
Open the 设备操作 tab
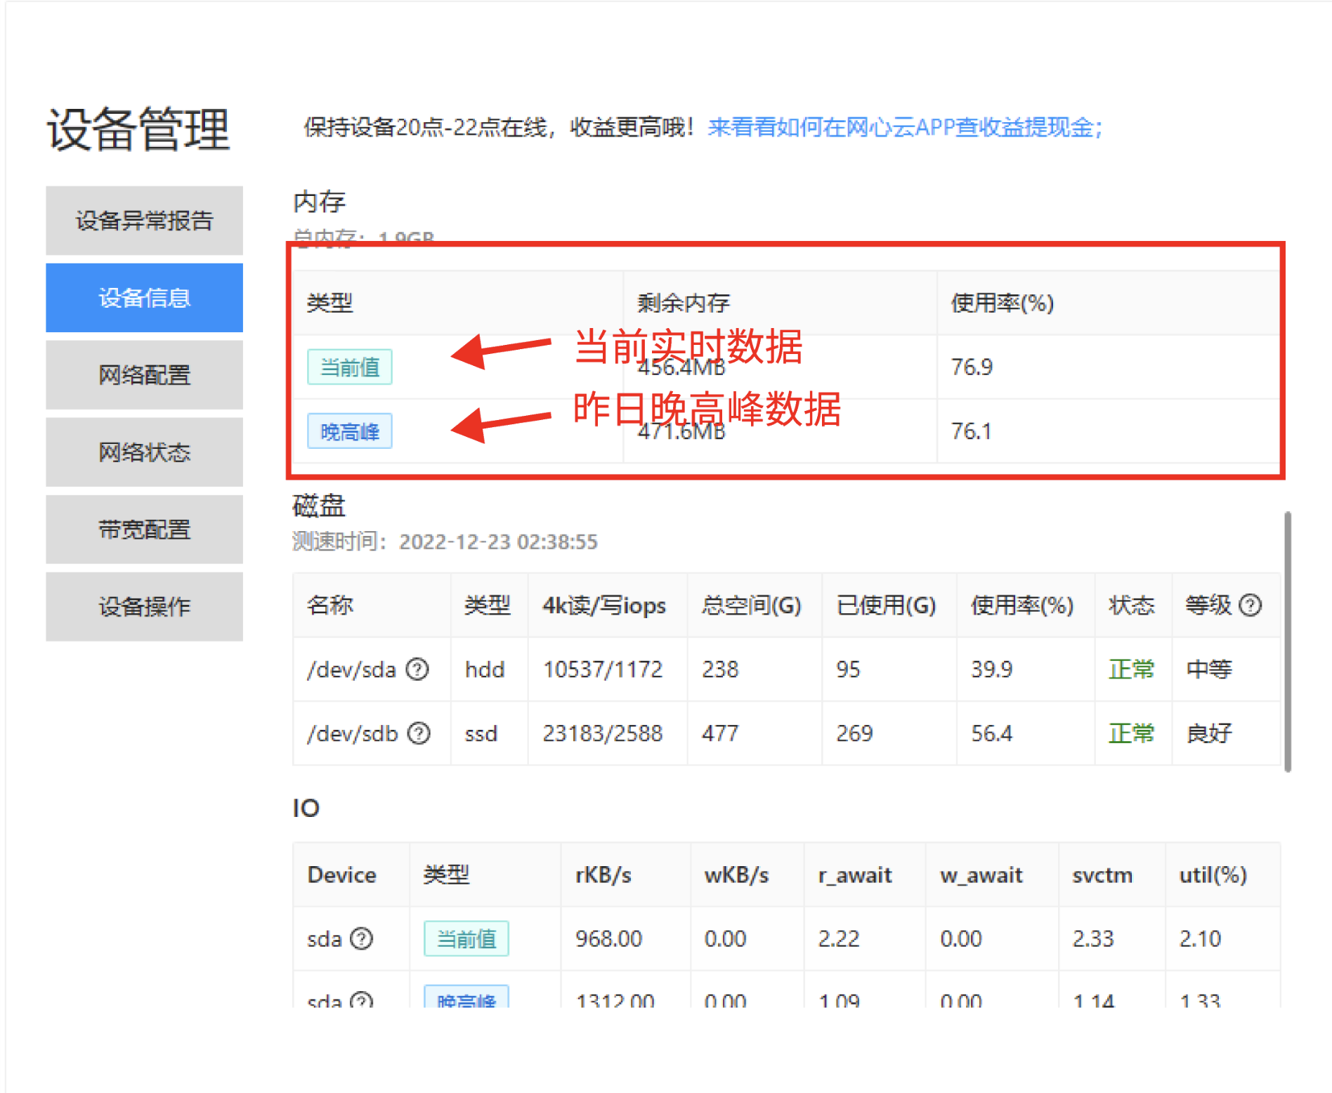coord(144,607)
